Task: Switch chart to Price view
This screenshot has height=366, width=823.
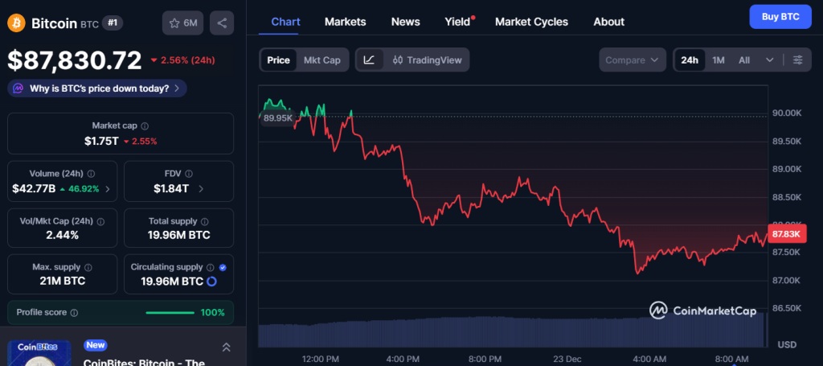Action: (x=278, y=60)
